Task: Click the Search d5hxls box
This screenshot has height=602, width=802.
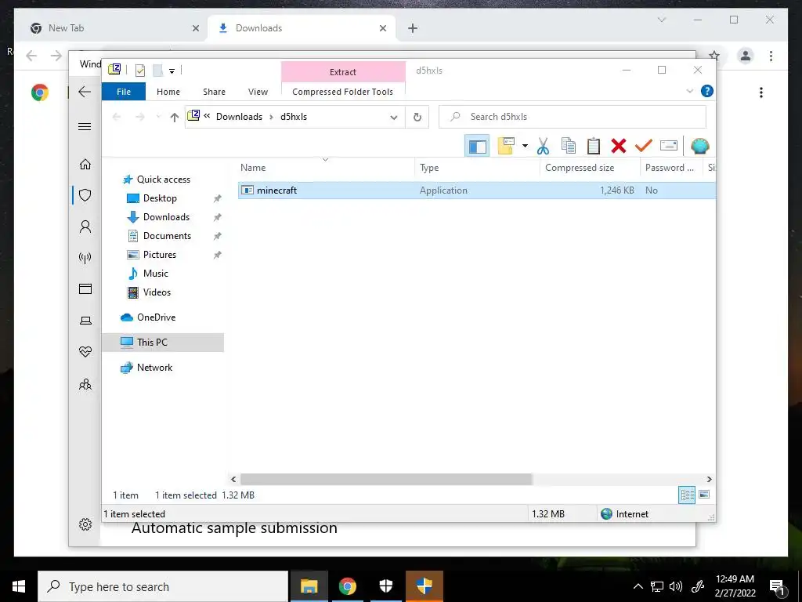Action: [573, 117]
